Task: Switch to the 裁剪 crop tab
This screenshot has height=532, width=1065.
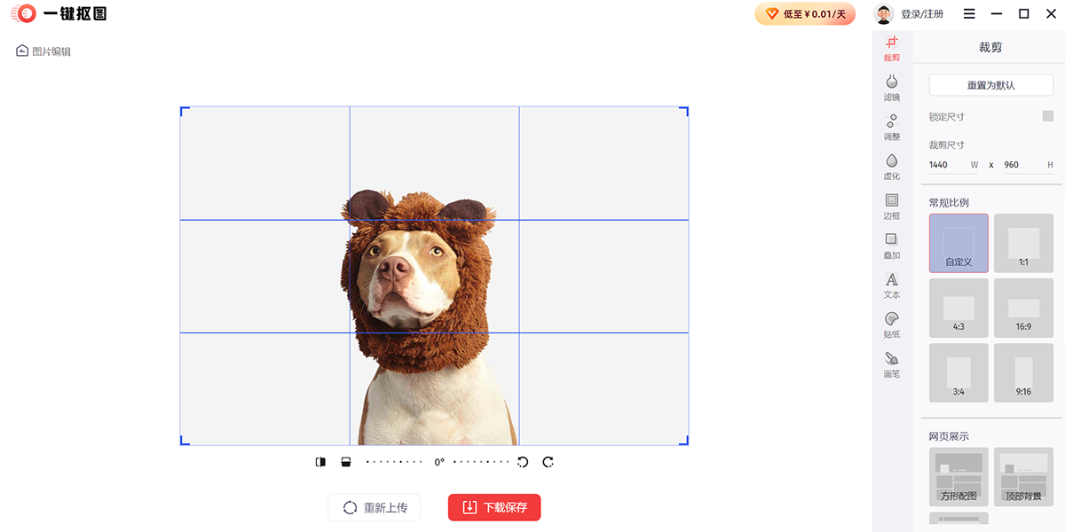Action: pyautogui.click(x=891, y=48)
